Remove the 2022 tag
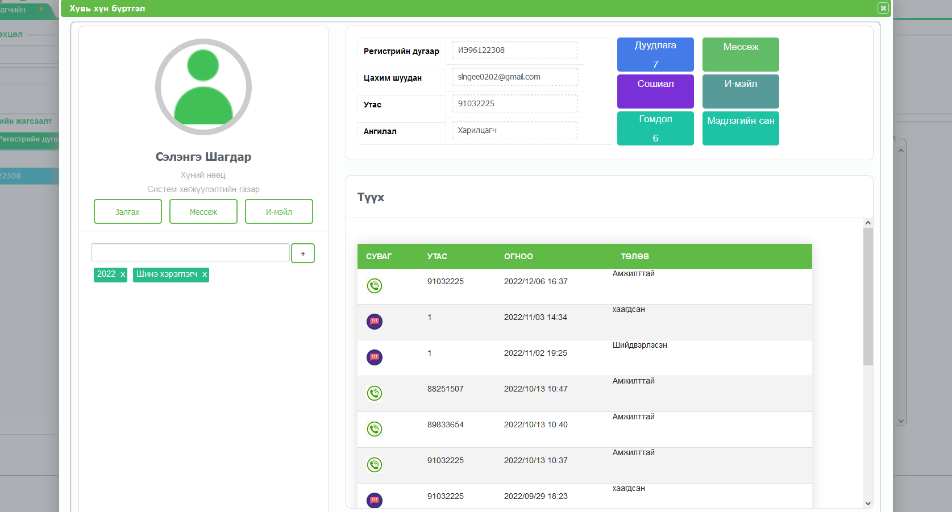The image size is (952, 512). coord(123,274)
